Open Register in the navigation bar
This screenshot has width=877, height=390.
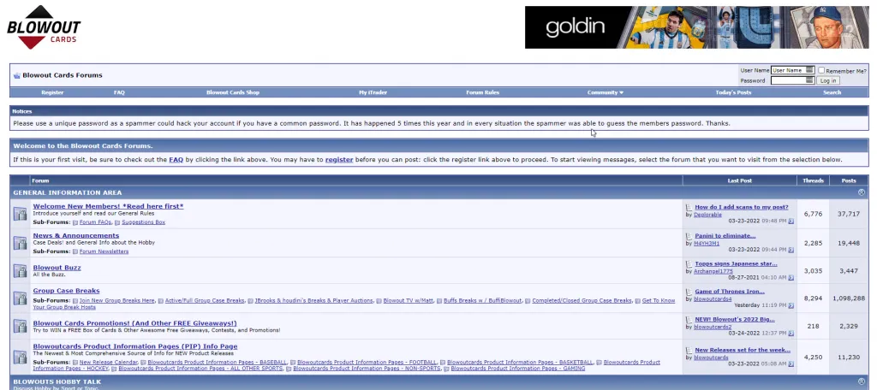click(52, 92)
